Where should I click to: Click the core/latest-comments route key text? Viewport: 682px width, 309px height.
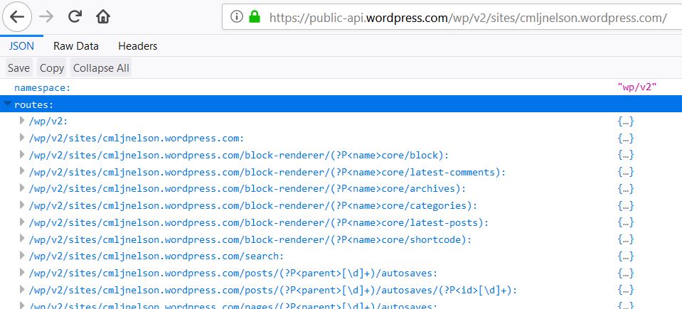point(267,173)
